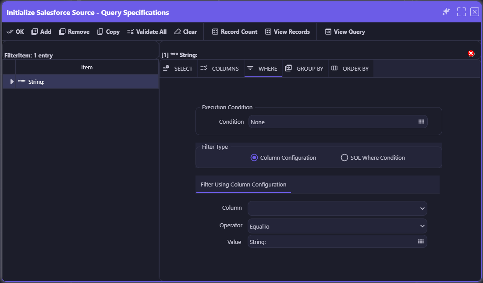Switch to the WHERE tab
This screenshot has width=483, height=283.
pyautogui.click(x=263, y=68)
